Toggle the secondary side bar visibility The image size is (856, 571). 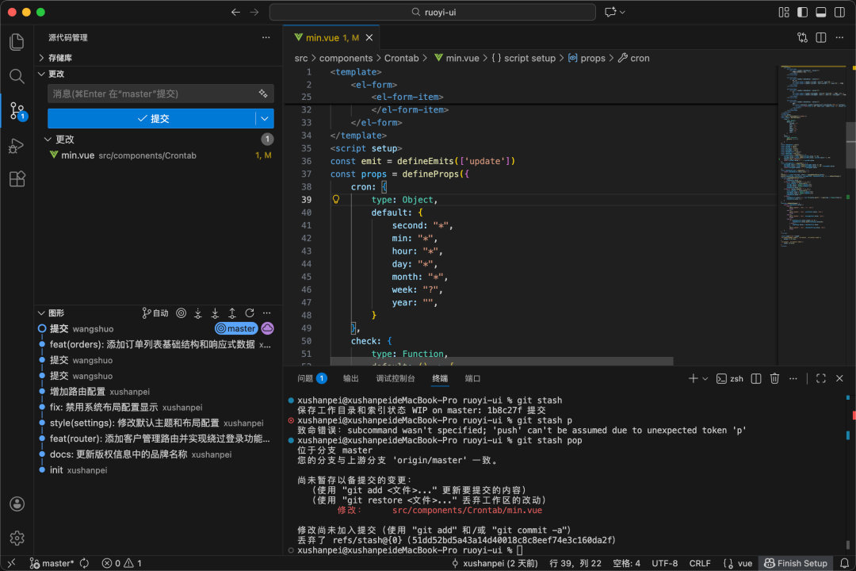tap(839, 12)
